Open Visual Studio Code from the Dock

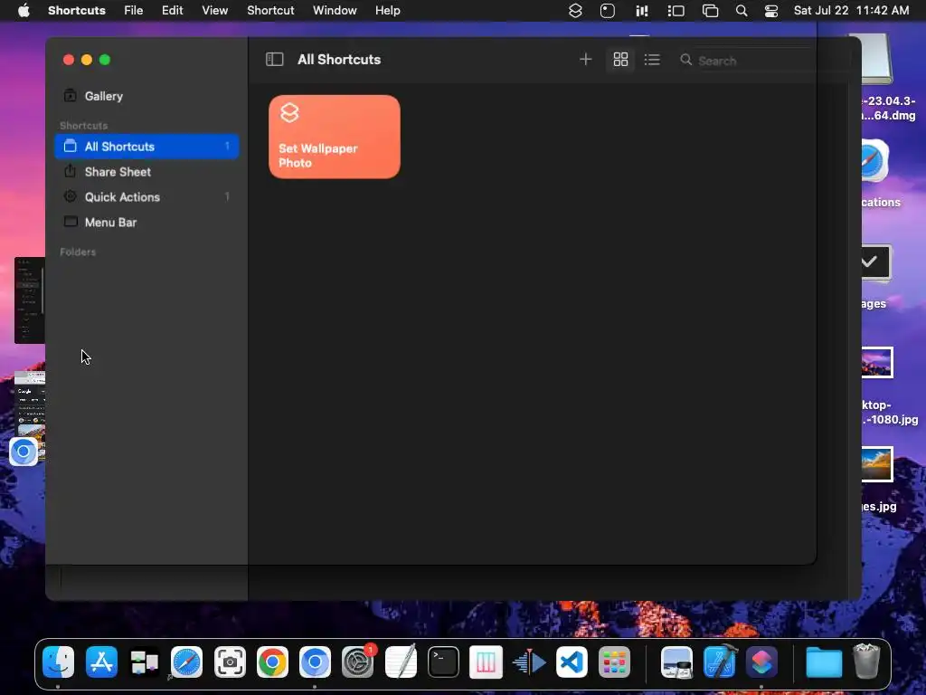click(572, 662)
